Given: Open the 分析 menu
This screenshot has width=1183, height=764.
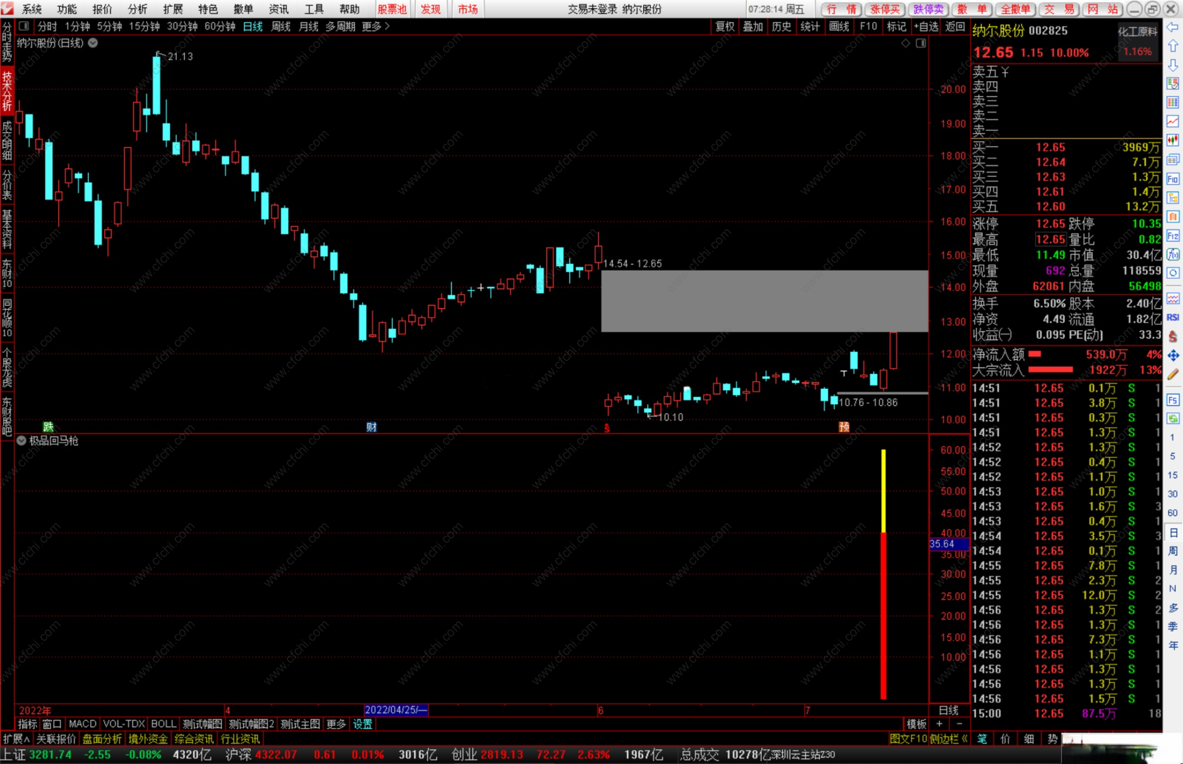Looking at the screenshot, I should pos(137,9).
